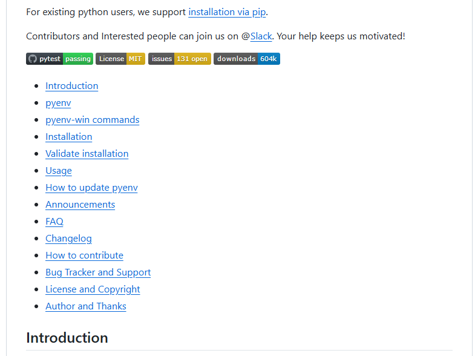Viewport: 475px width, 356px height.
Task: Follow the Slack link
Action: pyautogui.click(x=261, y=36)
